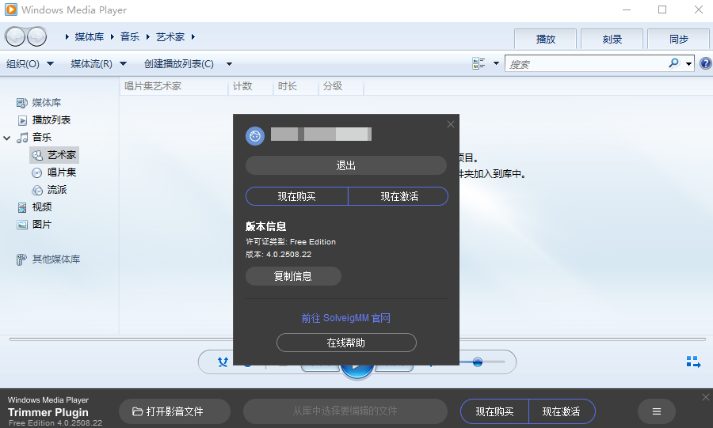Screen dimensions: 713x428
Task: Click the search magnifier icon
Action: pyautogui.click(x=674, y=63)
